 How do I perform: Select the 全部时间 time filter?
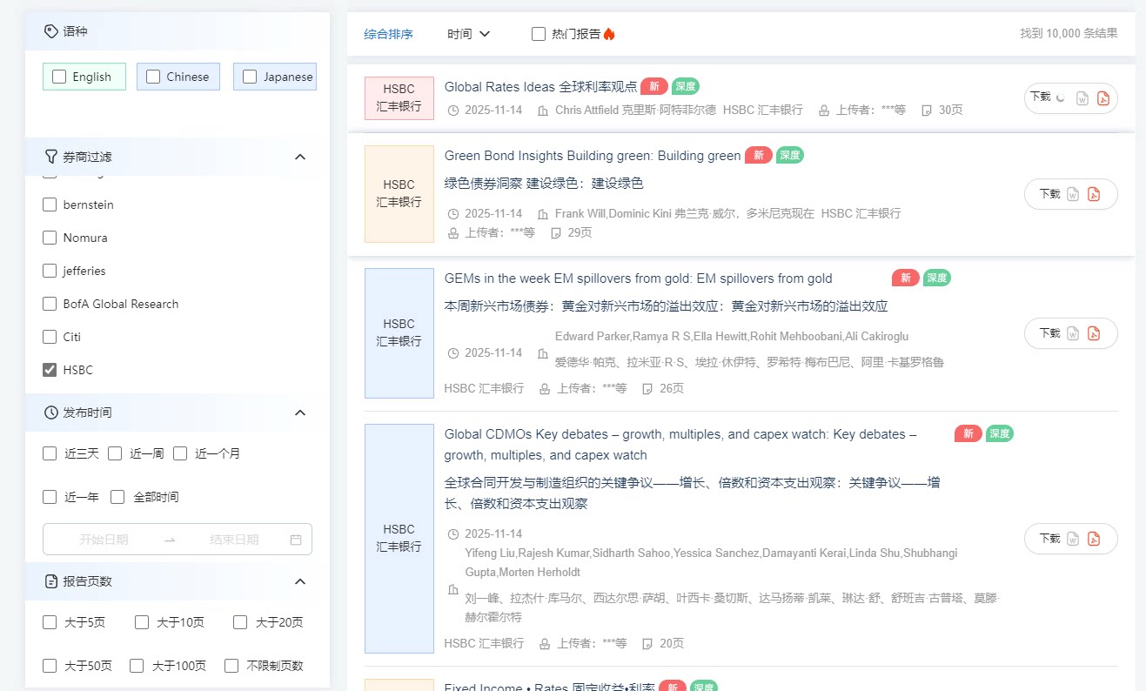[117, 497]
